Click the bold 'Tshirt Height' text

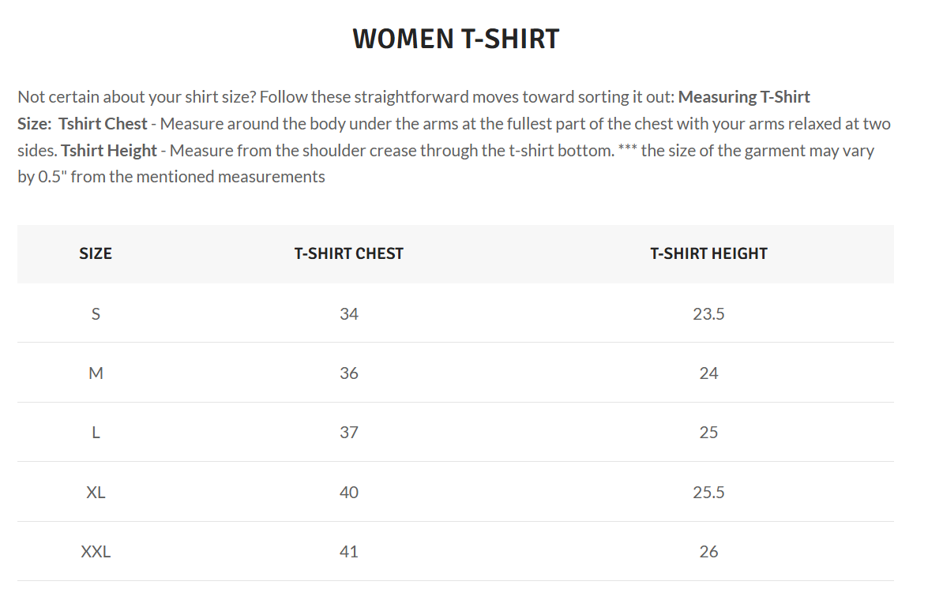pos(109,151)
